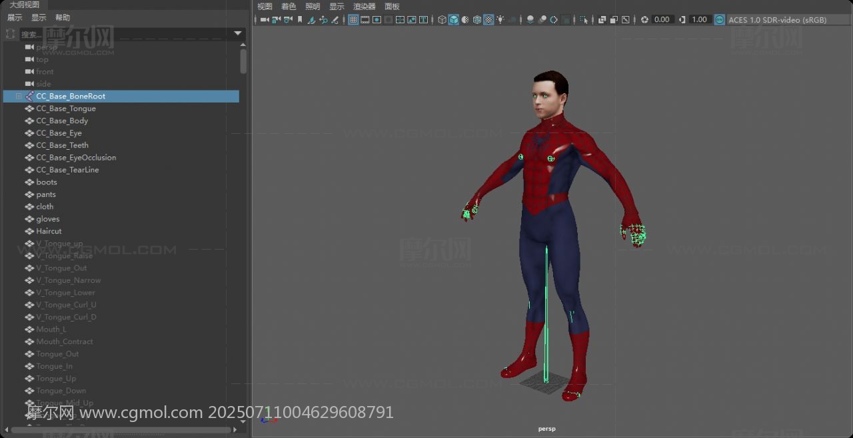Select the Haircut mesh item
The height and width of the screenshot is (438, 853).
49,231
